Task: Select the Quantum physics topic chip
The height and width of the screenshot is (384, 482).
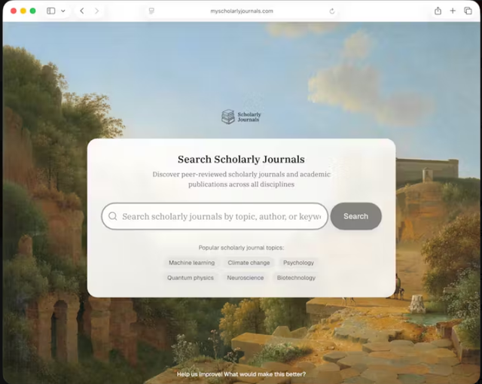Action: [191, 278]
